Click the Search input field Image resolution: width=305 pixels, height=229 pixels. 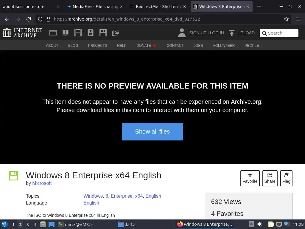(x=279, y=33)
